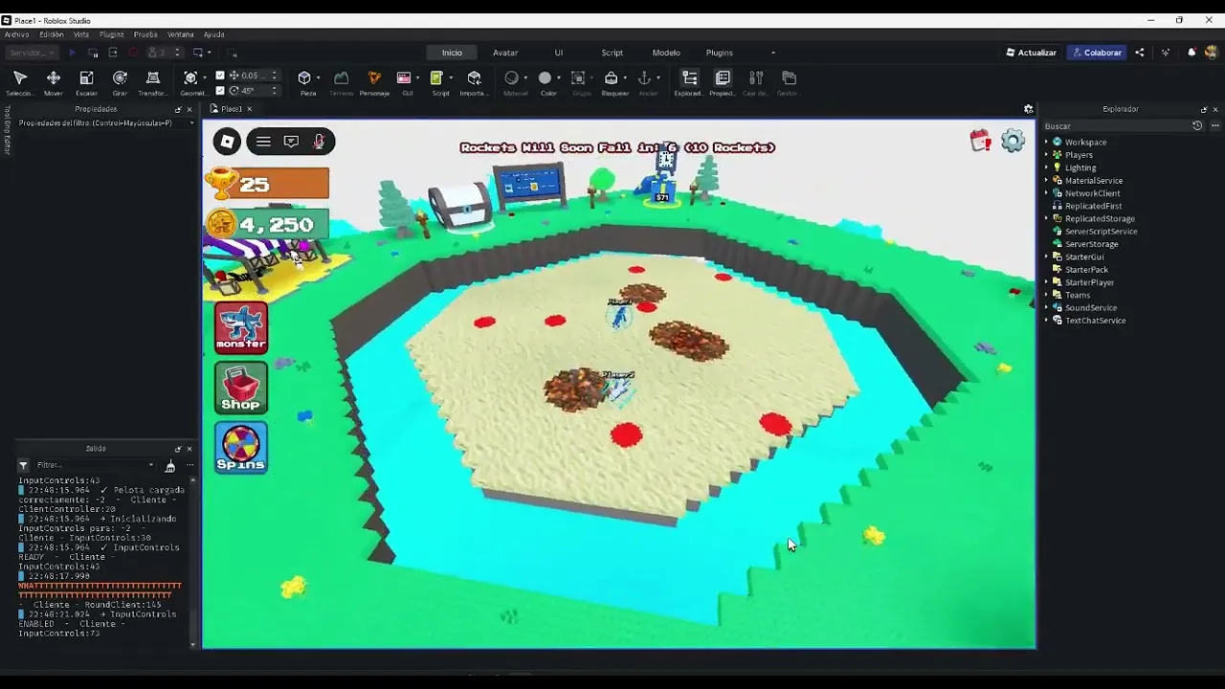This screenshot has width=1225, height=689.
Task: Select the Girar rotate tool
Action: [120, 82]
